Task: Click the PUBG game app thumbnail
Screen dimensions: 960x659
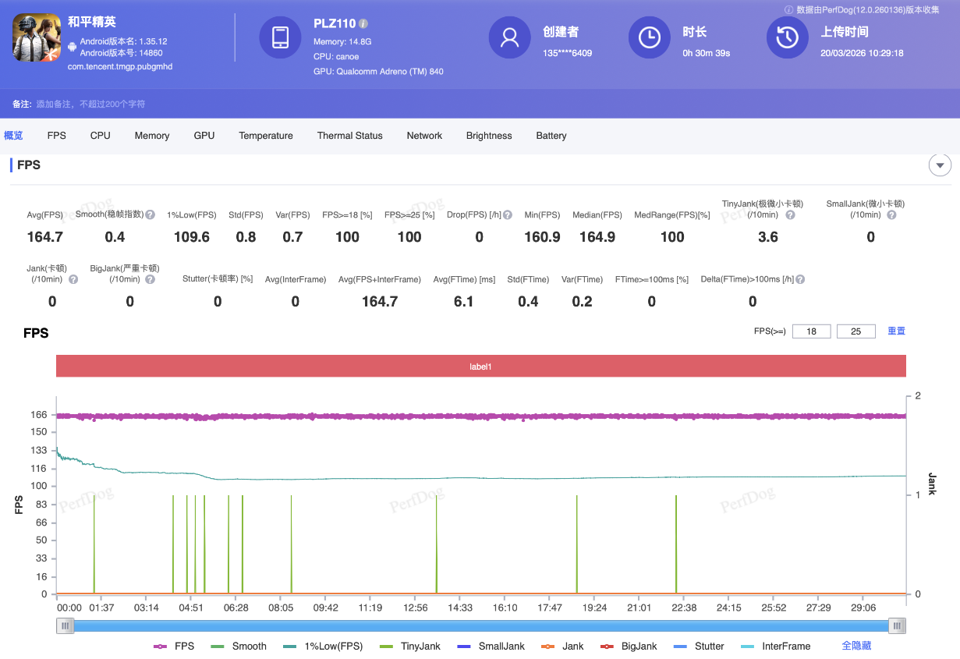Action: tap(37, 37)
